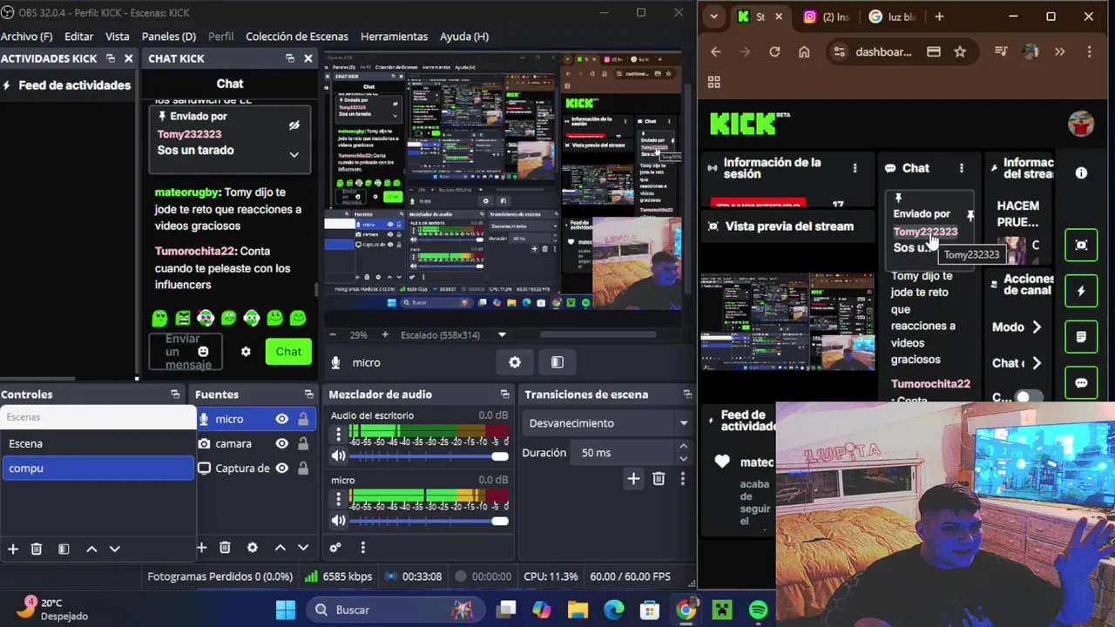Open Audio del escritorio options dots
The height and width of the screenshot is (627, 1115).
pyautogui.click(x=338, y=435)
